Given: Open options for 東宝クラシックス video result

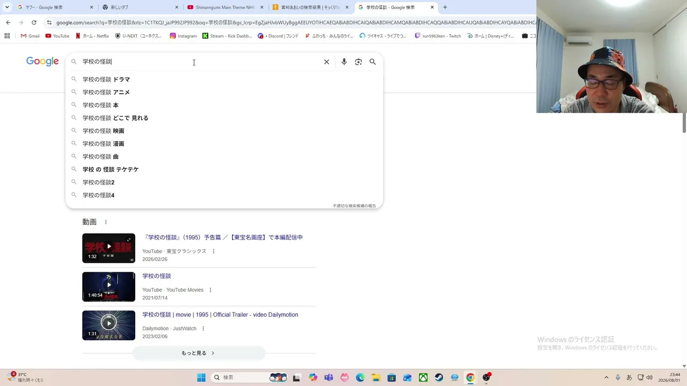Looking at the screenshot, I should pos(214,251).
